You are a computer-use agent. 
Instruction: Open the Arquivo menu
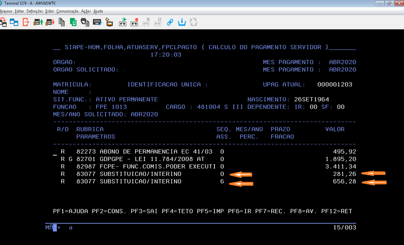point(6,11)
